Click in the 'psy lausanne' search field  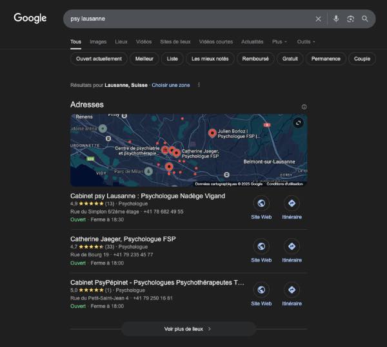point(187,19)
